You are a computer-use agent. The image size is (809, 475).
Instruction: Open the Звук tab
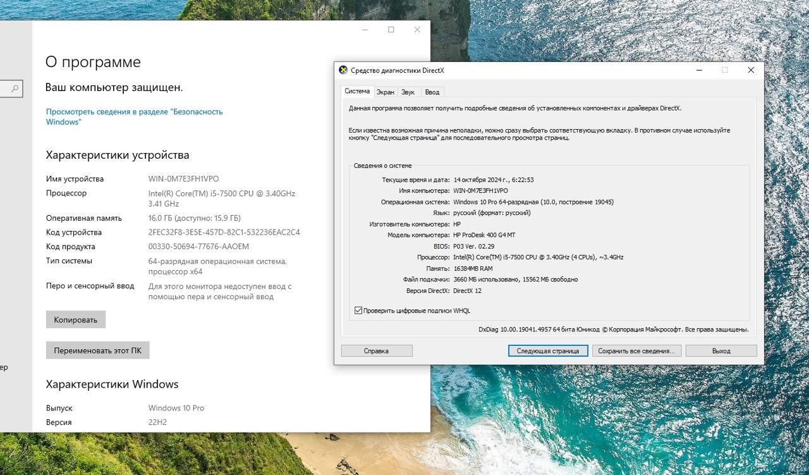point(408,92)
